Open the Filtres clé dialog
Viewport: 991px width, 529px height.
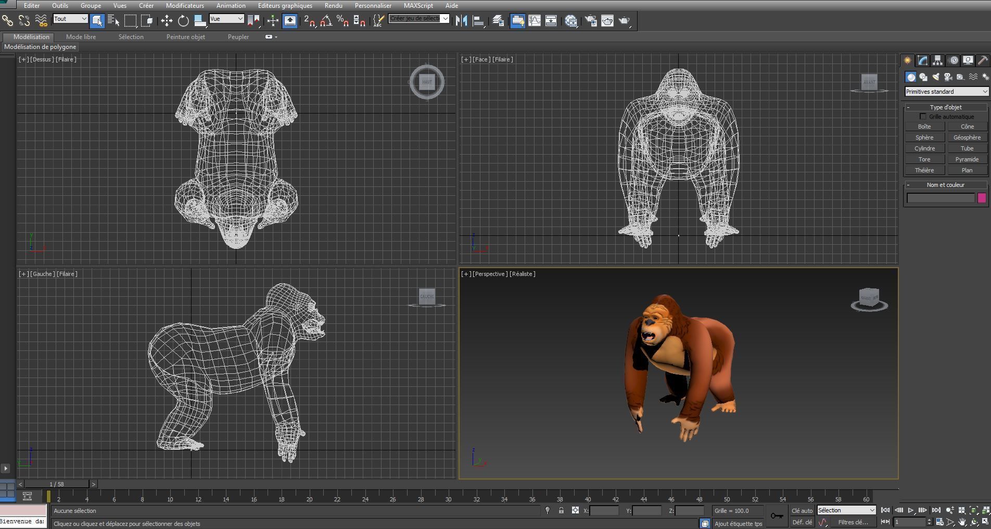pos(853,522)
